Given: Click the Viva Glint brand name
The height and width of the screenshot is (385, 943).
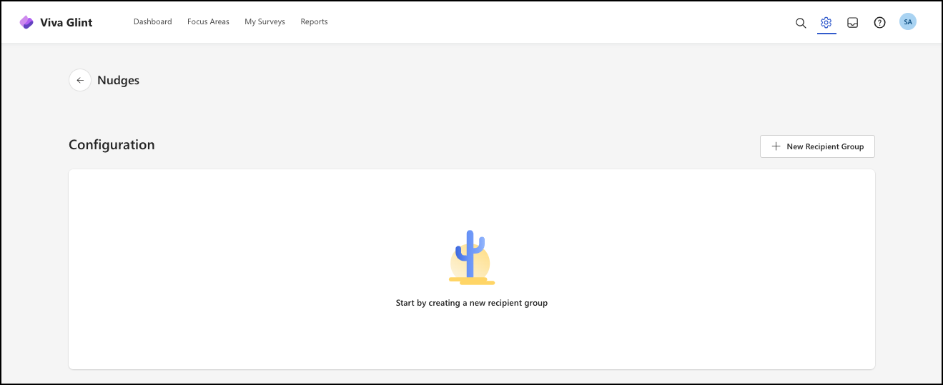Looking at the screenshot, I should coord(66,22).
